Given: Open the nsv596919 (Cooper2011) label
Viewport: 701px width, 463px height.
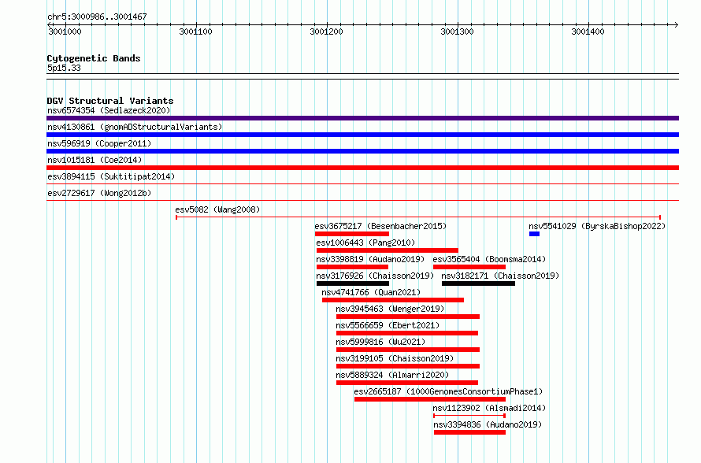Looking at the screenshot, I should pos(99,143).
